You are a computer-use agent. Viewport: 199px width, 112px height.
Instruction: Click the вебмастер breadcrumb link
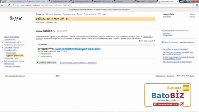[43, 19]
